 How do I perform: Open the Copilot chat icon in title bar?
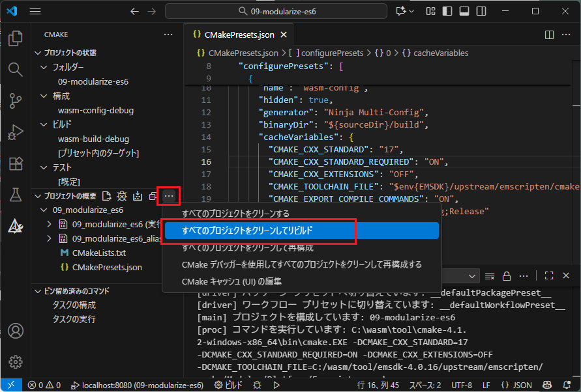click(401, 12)
